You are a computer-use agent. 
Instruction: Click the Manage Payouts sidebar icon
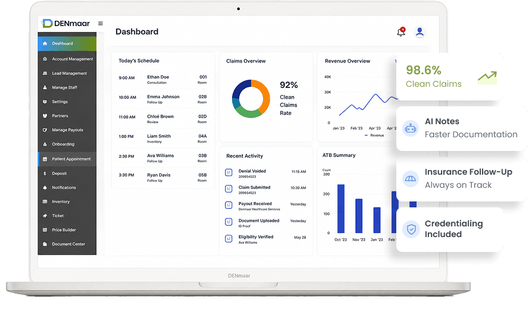pyautogui.click(x=45, y=130)
